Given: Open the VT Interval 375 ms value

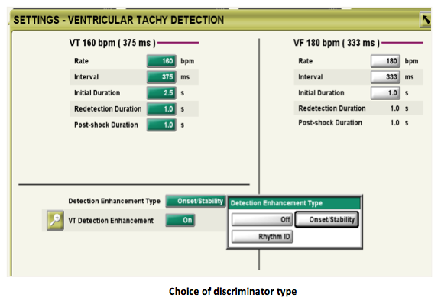Looking at the screenshot, I should (x=161, y=77).
